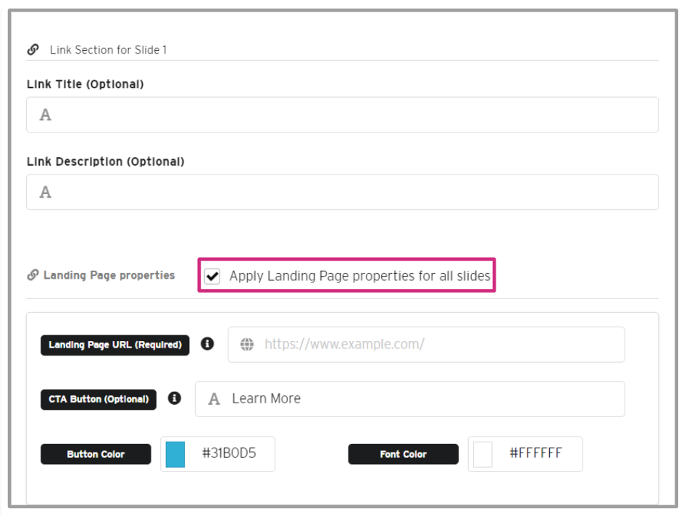
Task: Click the CTA Button (Optional) label
Action: coord(99,399)
